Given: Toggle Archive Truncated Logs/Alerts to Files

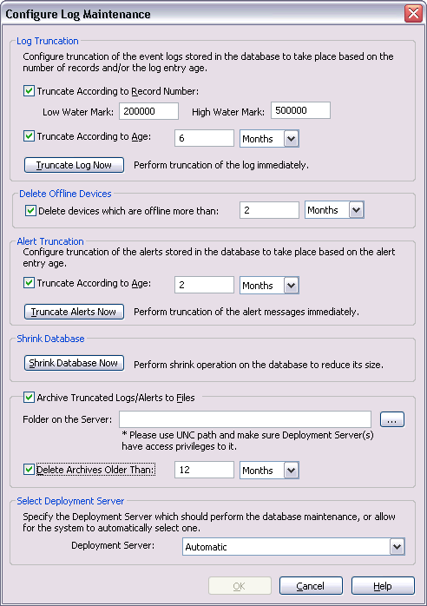Looking at the screenshot, I should point(29,398).
